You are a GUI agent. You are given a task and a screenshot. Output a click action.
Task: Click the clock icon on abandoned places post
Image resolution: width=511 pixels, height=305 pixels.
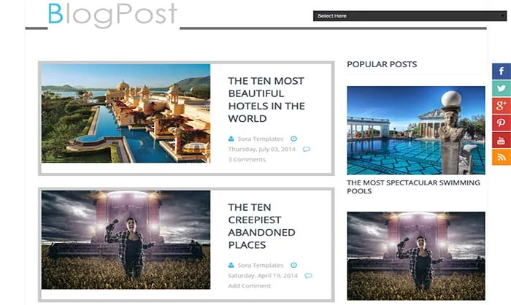point(293,266)
